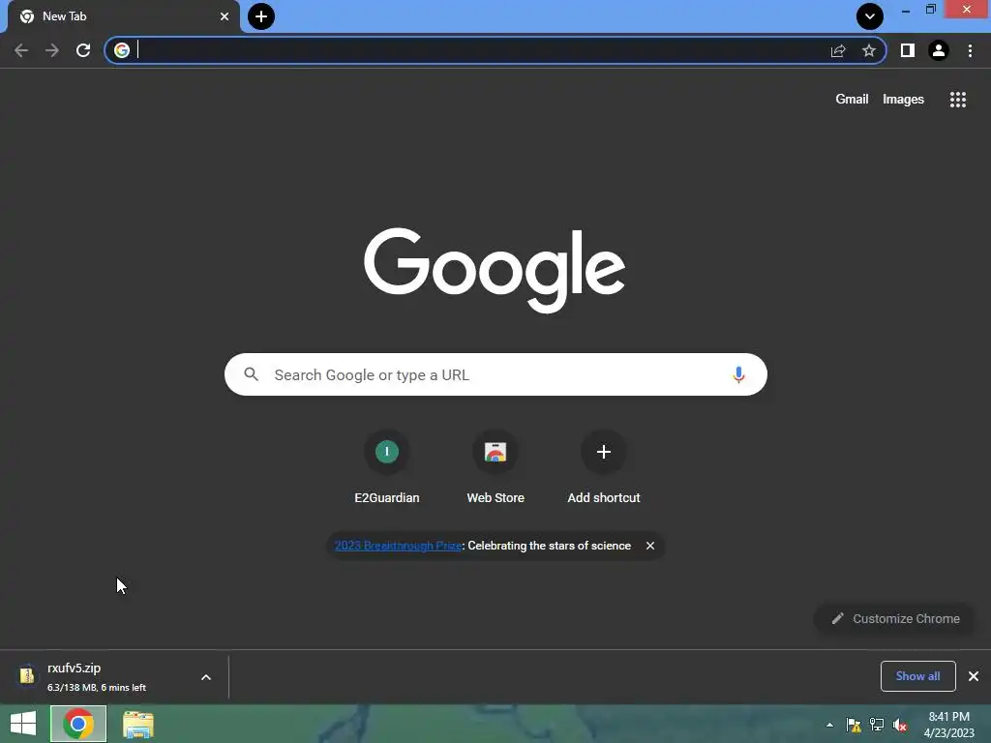This screenshot has height=743, width=991.
Task: Click the magnifier icon in search box
Action: [251, 374]
